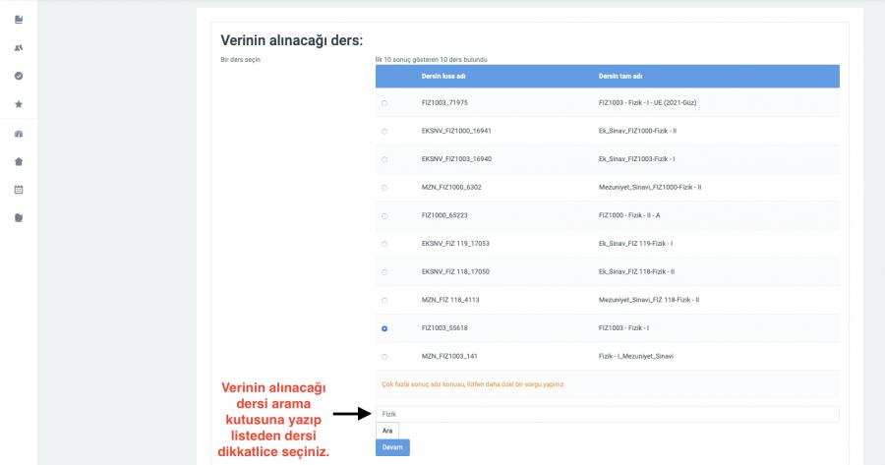
Task: Choose radio button for EKSNV_FIZ 119_17053
Action: point(383,244)
